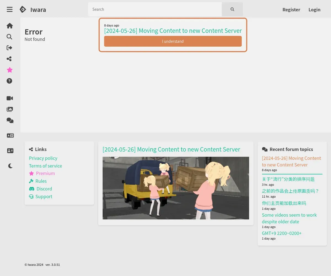Open Videos via camera icon

10,98
